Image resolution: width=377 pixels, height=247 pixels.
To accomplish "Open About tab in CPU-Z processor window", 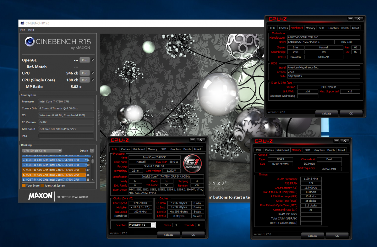I will pos(197,149).
